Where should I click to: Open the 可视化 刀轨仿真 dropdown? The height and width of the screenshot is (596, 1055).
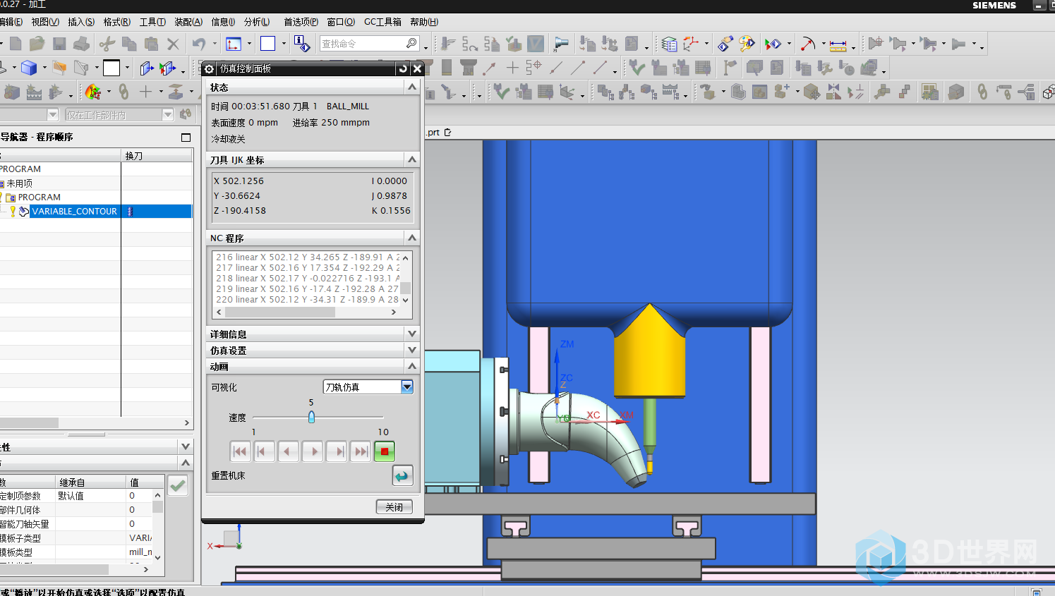coord(407,387)
